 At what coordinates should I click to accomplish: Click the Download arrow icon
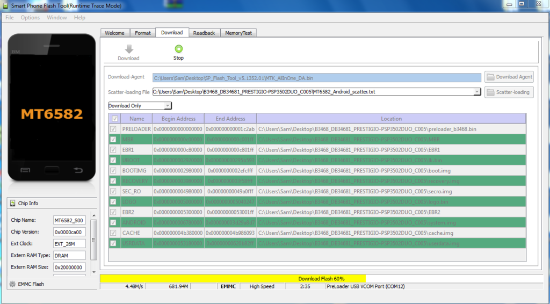coord(128,49)
